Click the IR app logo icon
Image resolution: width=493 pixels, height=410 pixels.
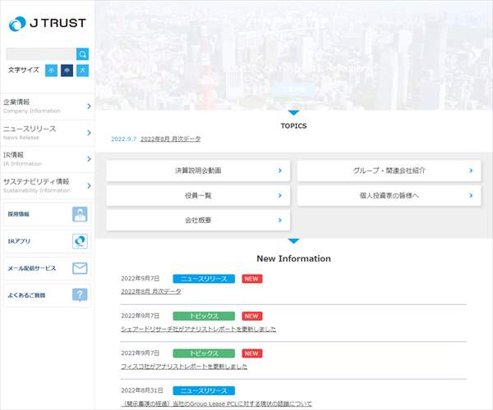(80, 241)
